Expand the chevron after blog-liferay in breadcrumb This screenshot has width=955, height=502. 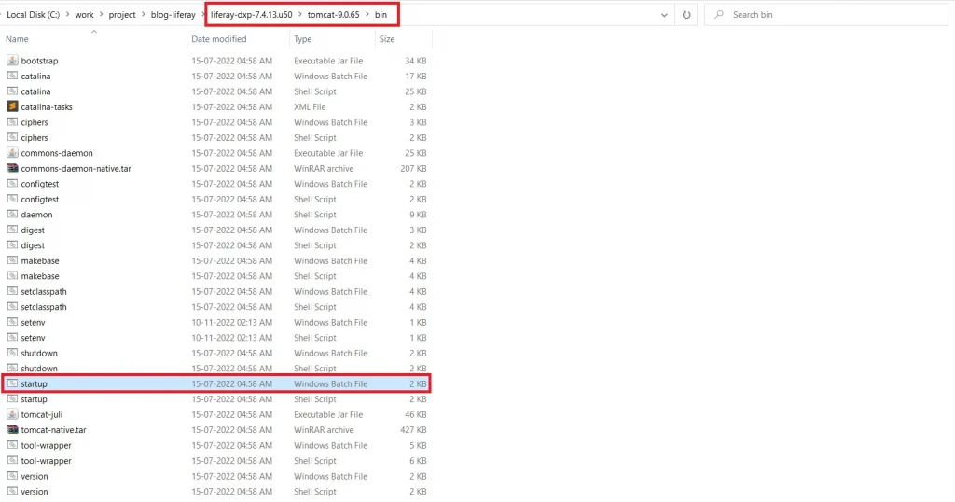pos(202,15)
